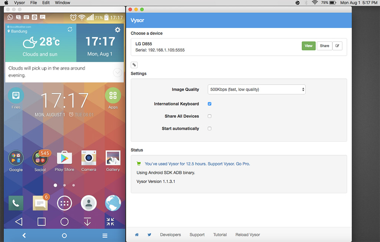Click the date and time in menu bar
The width and height of the screenshot is (380, 242).
[359, 3]
